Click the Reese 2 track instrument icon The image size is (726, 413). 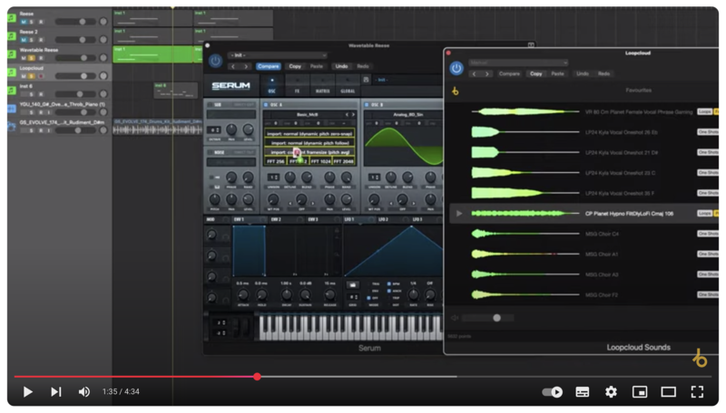(12, 35)
